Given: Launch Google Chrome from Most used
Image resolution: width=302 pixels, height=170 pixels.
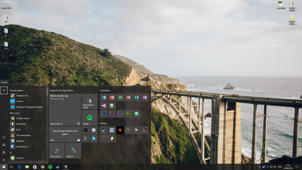Looking at the screenshot, I should 28,118.
